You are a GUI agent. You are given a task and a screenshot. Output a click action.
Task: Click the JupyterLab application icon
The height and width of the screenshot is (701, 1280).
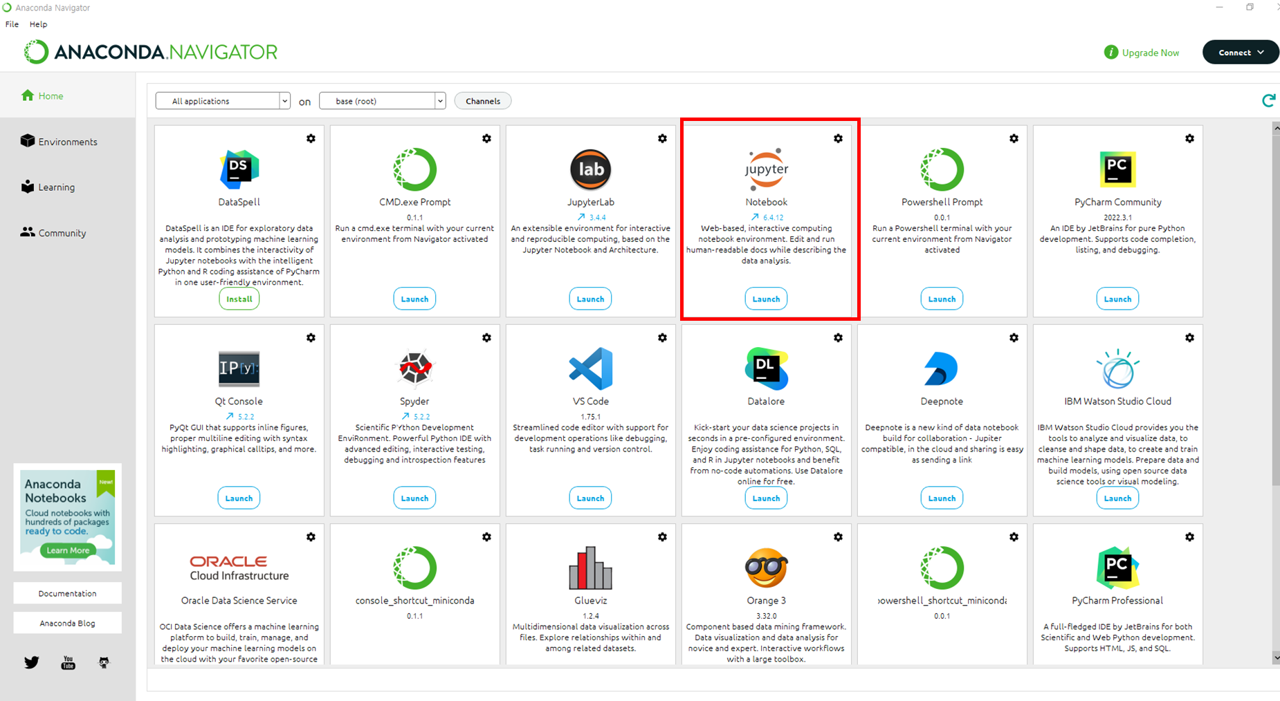pyautogui.click(x=590, y=169)
